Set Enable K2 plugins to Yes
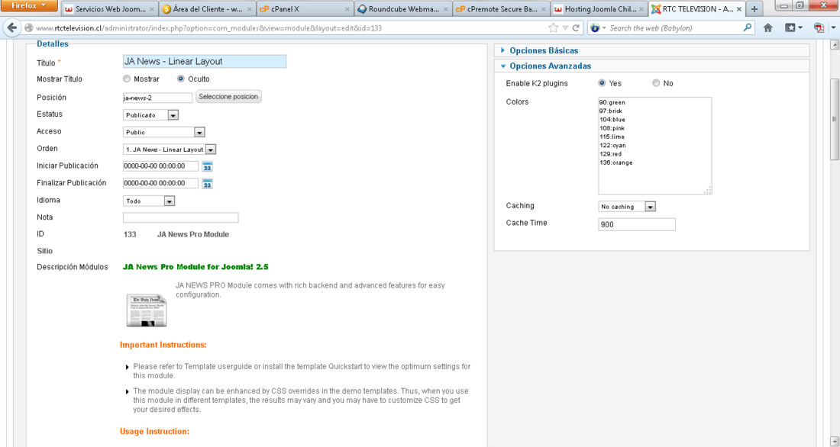 (602, 83)
